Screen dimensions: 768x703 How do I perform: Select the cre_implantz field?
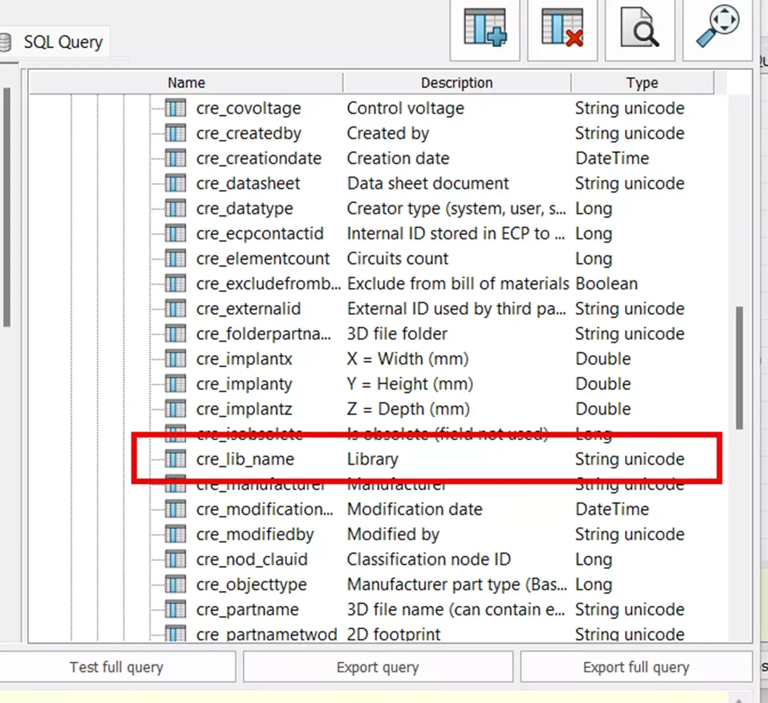click(x=244, y=409)
